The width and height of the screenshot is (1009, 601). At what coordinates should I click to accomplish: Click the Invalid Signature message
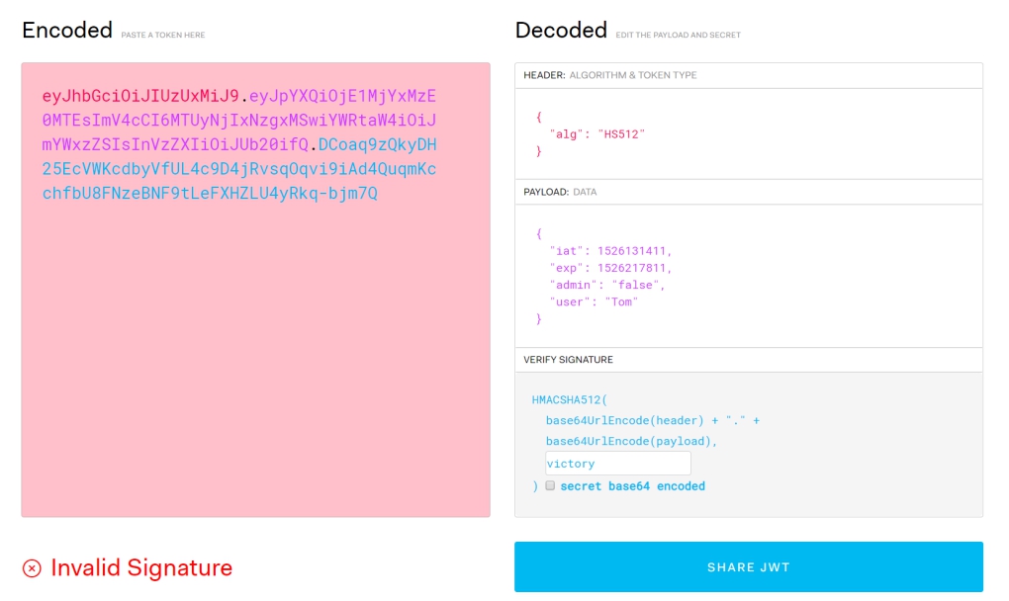tap(140, 567)
